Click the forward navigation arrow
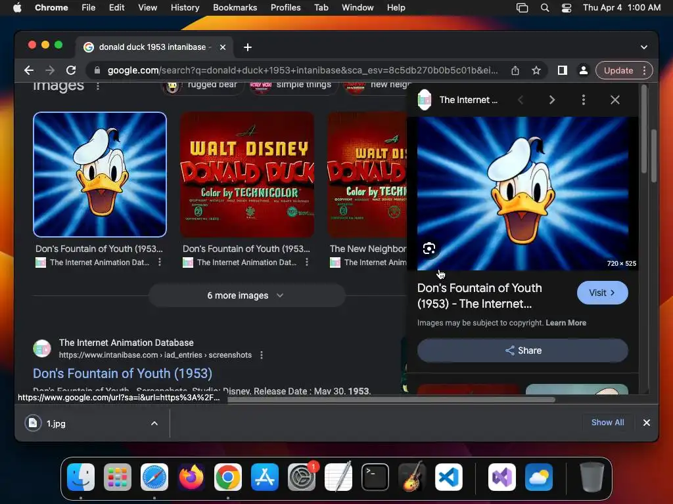Image resolution: width=673 pixels, height=504 pixels. pos(50,70)
